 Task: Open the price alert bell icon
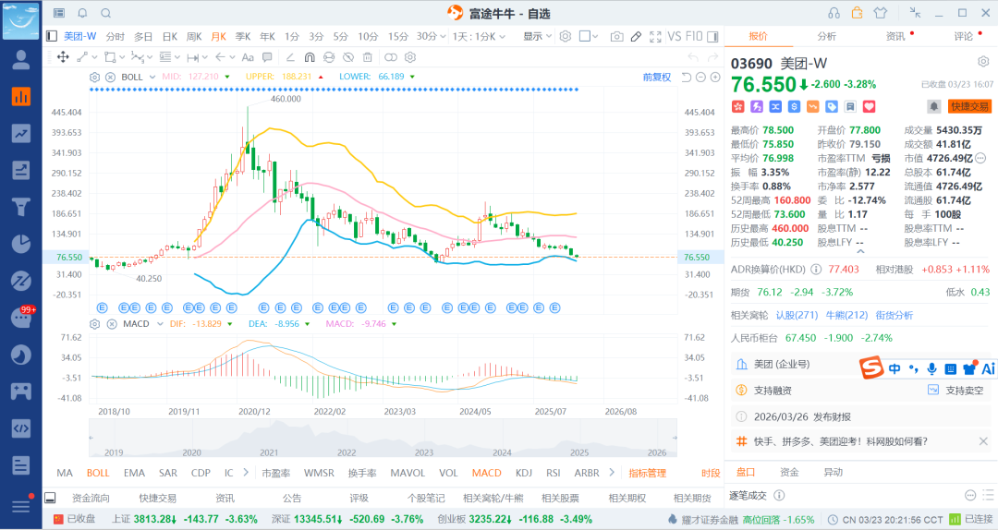pyautogui.click(x=934, y=106)
